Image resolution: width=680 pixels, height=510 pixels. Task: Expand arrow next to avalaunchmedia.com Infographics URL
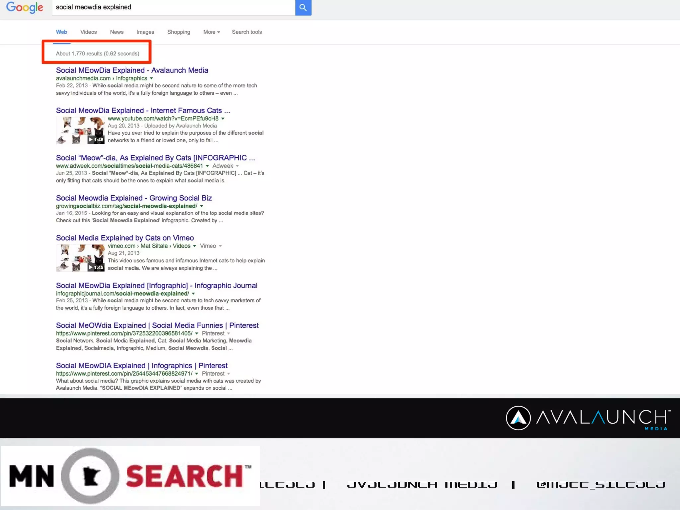tap(151, 78)
